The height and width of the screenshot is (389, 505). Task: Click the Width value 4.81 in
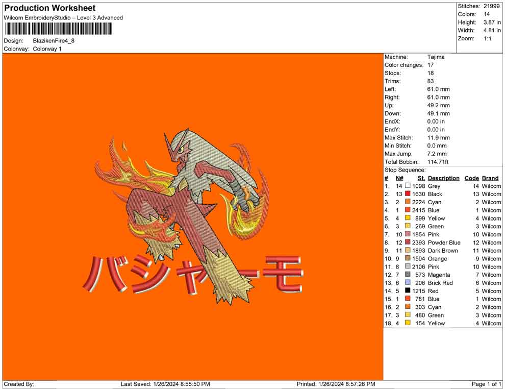(x=492, y=30)
